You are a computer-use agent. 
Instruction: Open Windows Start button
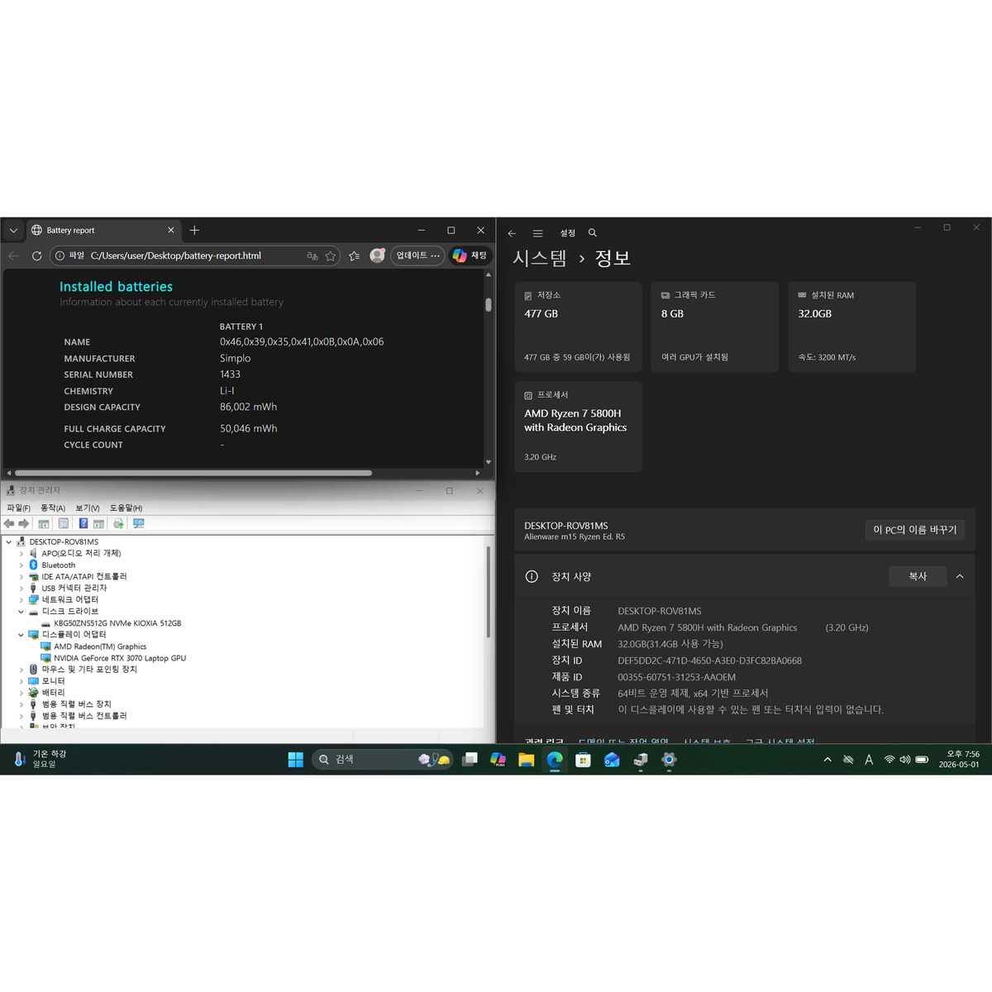click(295, 760)
